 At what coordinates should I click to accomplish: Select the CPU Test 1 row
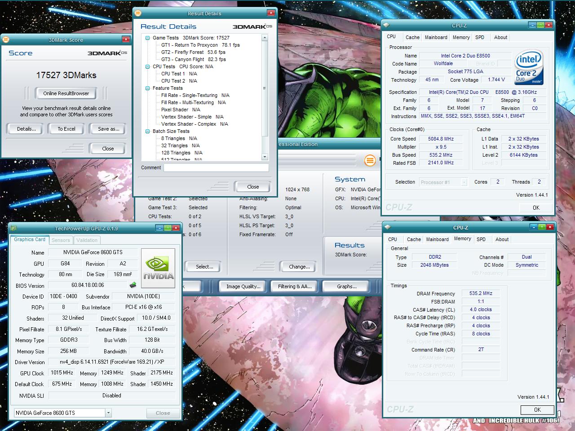point(179,74)
